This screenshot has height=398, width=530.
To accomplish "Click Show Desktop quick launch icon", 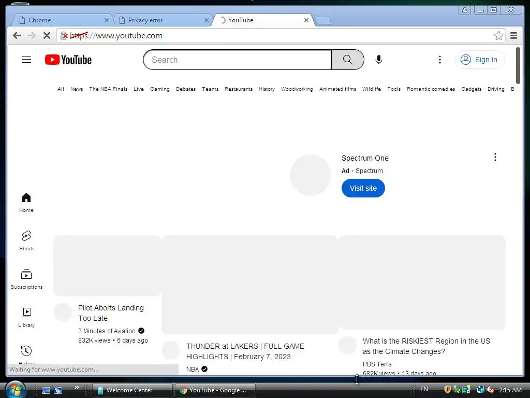I will point(46,390).
